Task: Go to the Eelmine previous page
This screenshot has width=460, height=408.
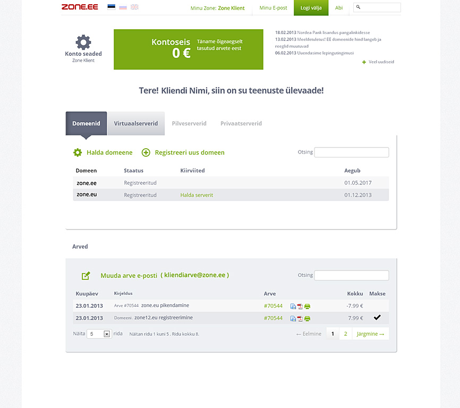Action: [309, 334]
